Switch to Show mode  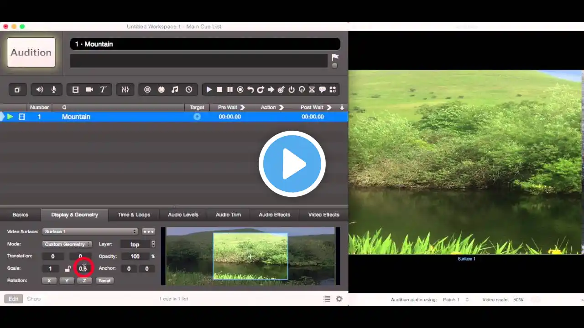[34, 299]
